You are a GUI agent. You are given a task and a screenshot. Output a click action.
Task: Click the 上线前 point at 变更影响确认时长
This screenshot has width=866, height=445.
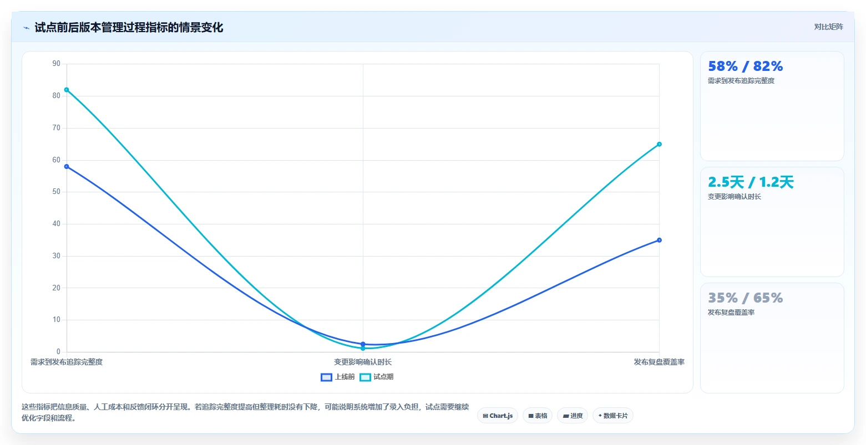coord(363,344)
